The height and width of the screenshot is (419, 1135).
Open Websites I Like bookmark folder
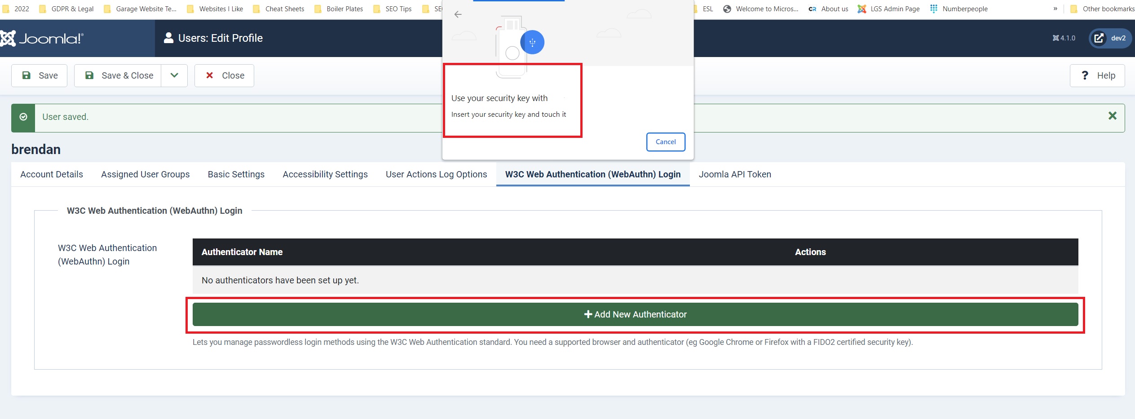[x=215, y=9]
